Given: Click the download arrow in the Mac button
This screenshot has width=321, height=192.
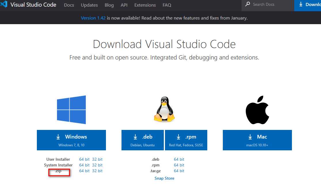Looking at the screenshot, I should [250, 137].
